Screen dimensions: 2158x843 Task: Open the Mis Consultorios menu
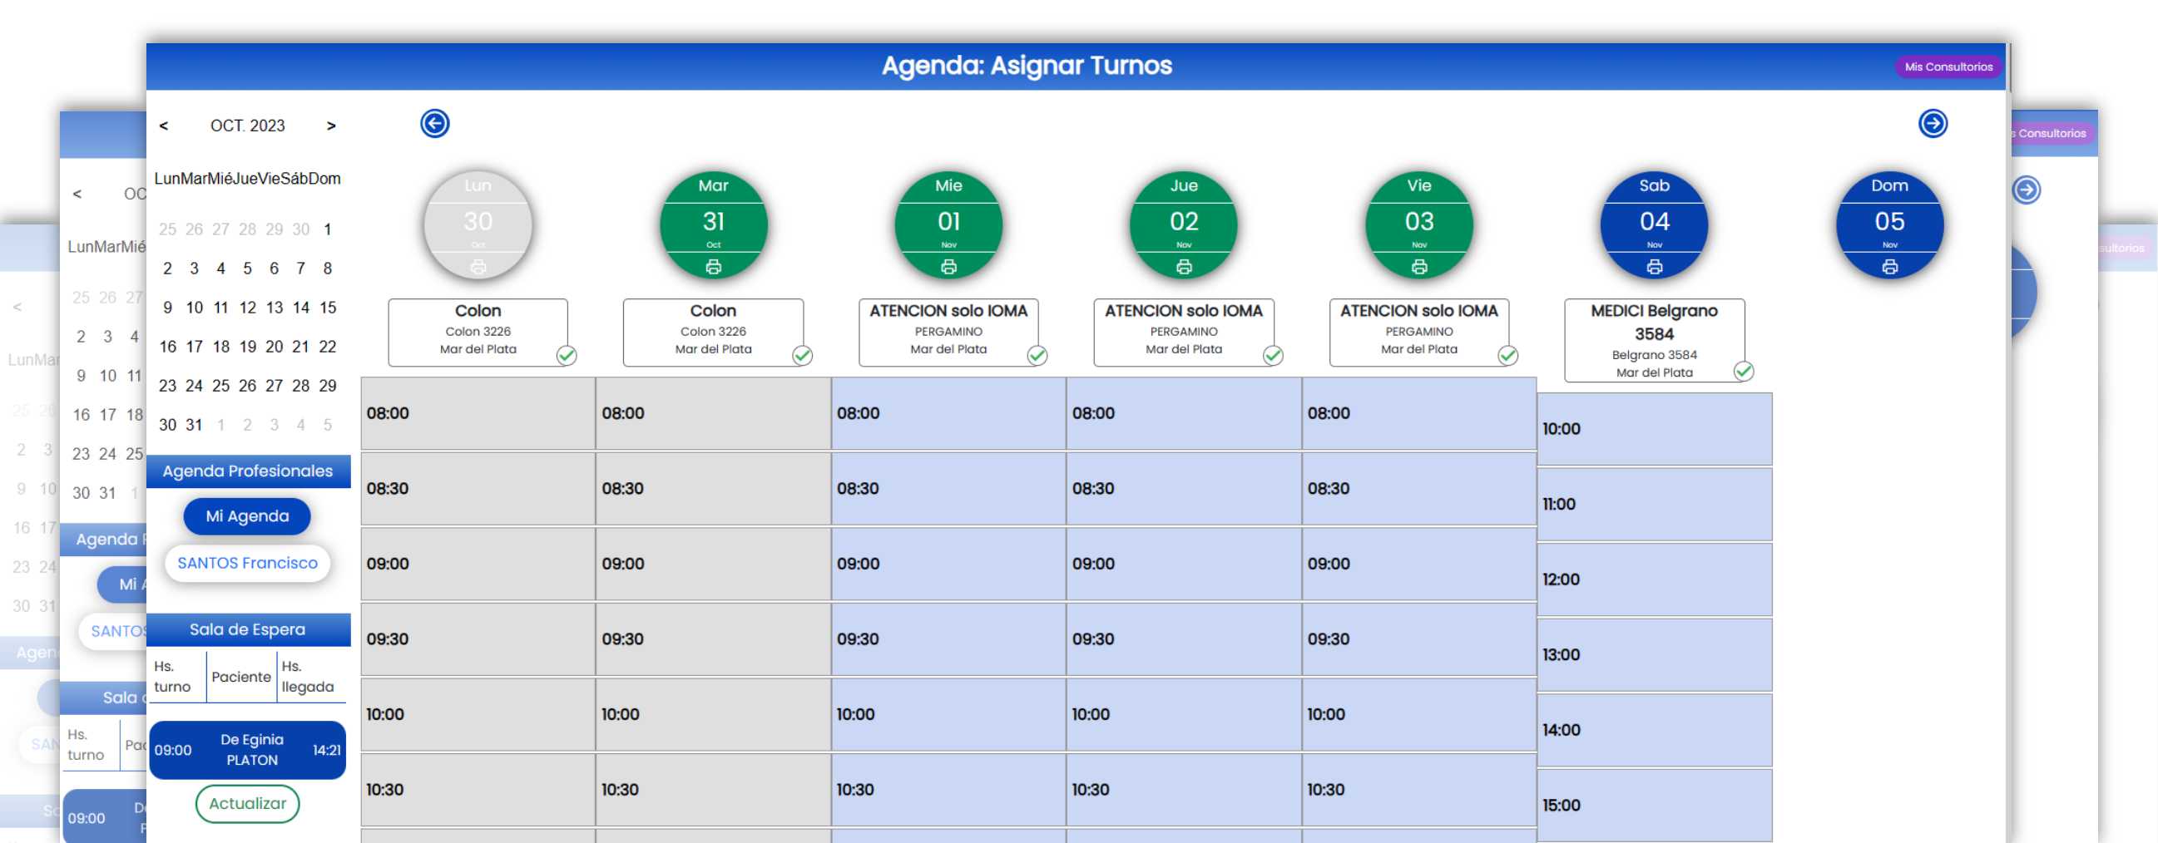pos(1948,67)
